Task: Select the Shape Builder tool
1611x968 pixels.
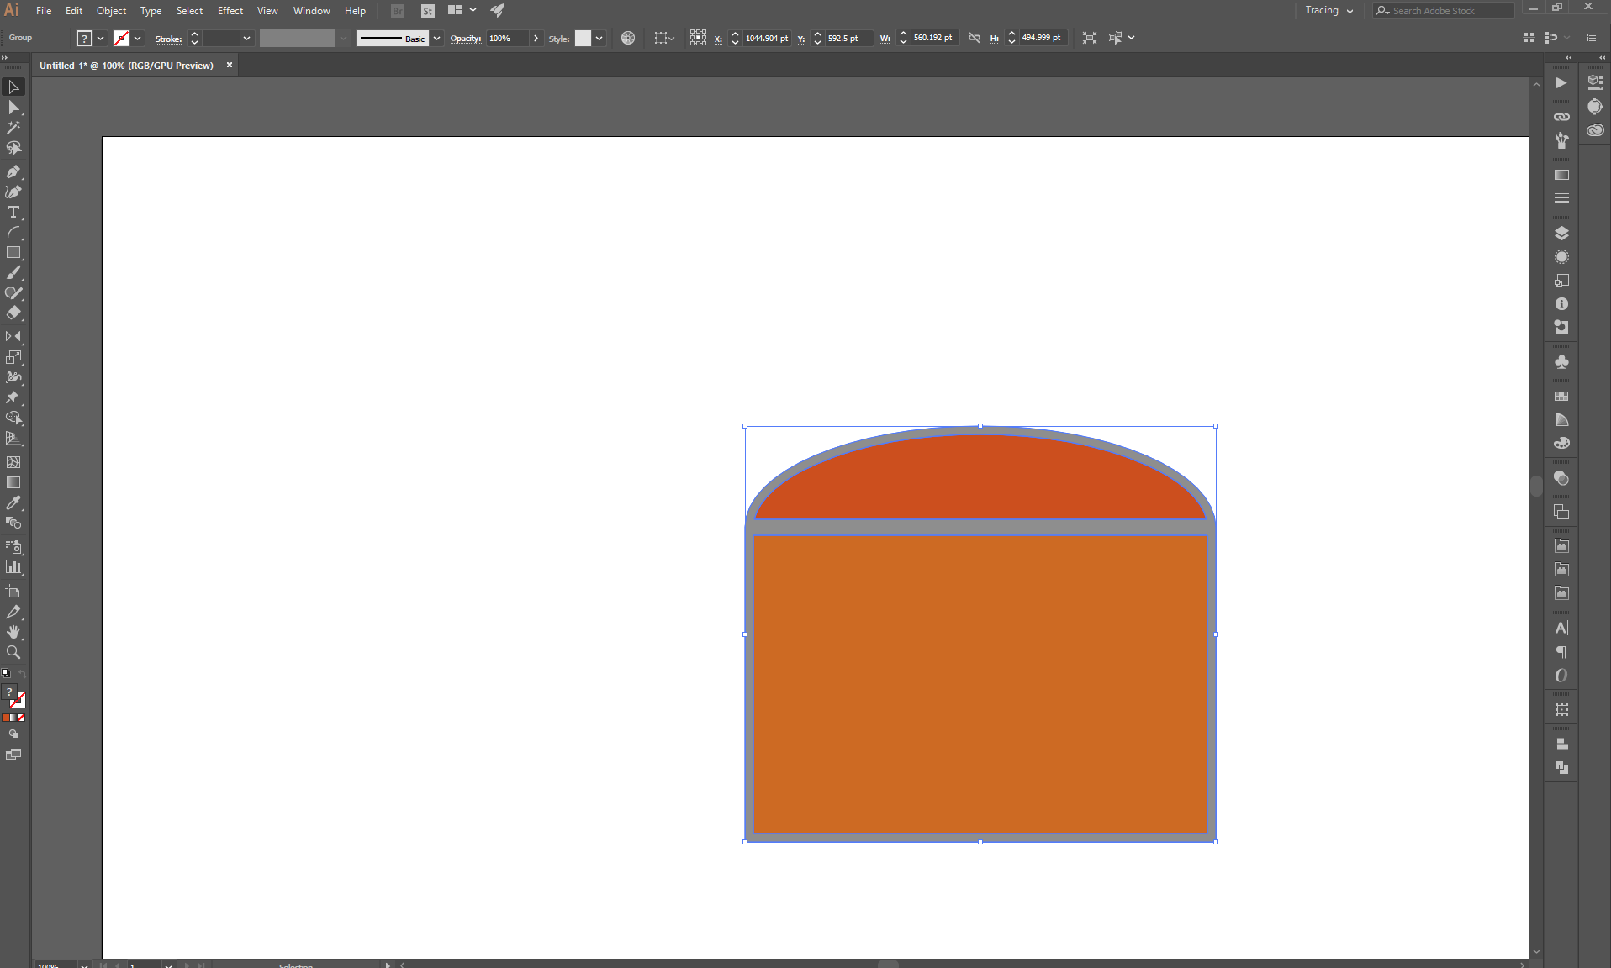Action: (13, 418)
